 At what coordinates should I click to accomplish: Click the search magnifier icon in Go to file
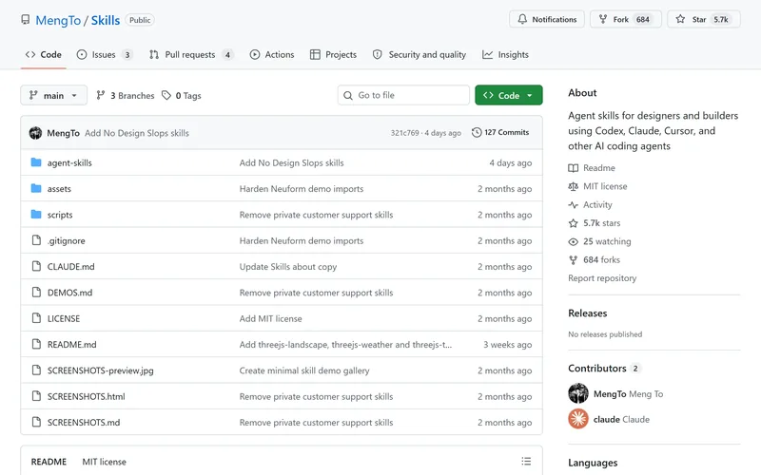[348, 96]
